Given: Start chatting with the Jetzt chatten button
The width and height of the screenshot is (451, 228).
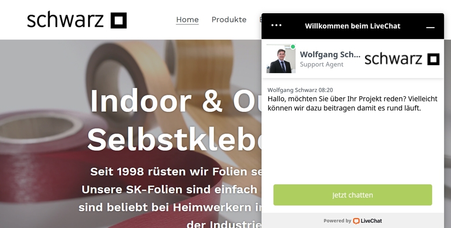Looking at the screenshot, I should pyautogui.click(x=352, y=195).
